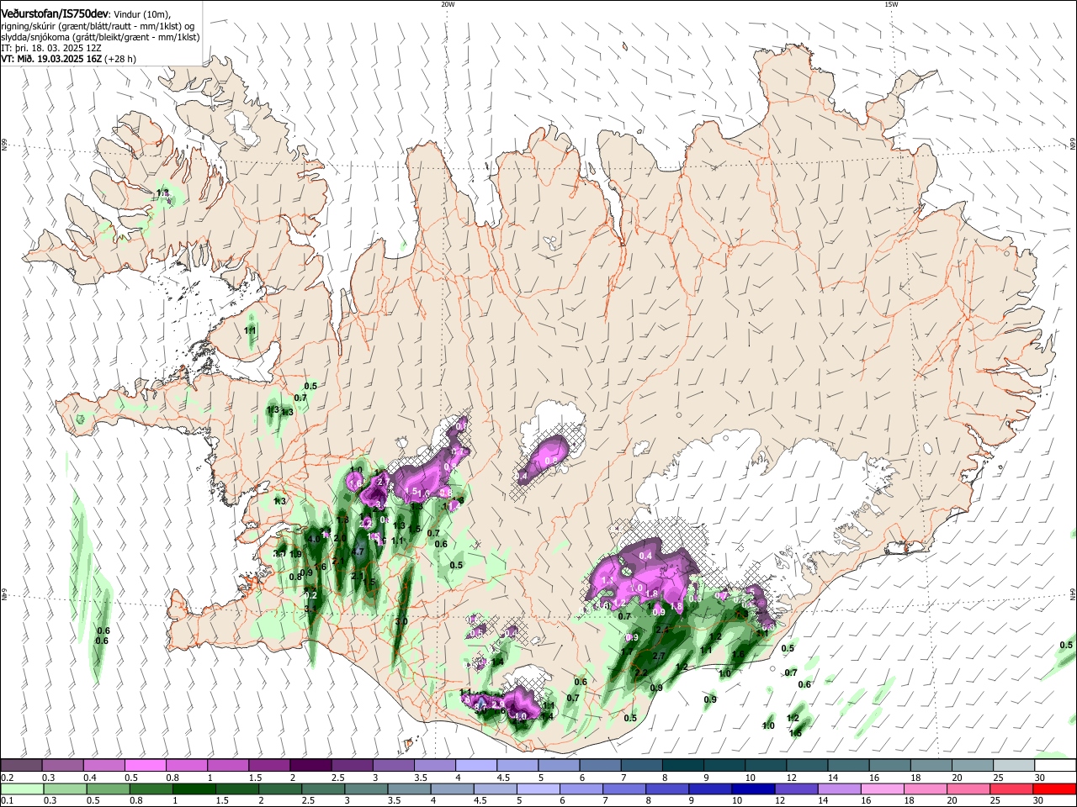Click the darkest purple swatch at snow value 2
Viewport: 1077px width, 807px height.
pos(310,766)
